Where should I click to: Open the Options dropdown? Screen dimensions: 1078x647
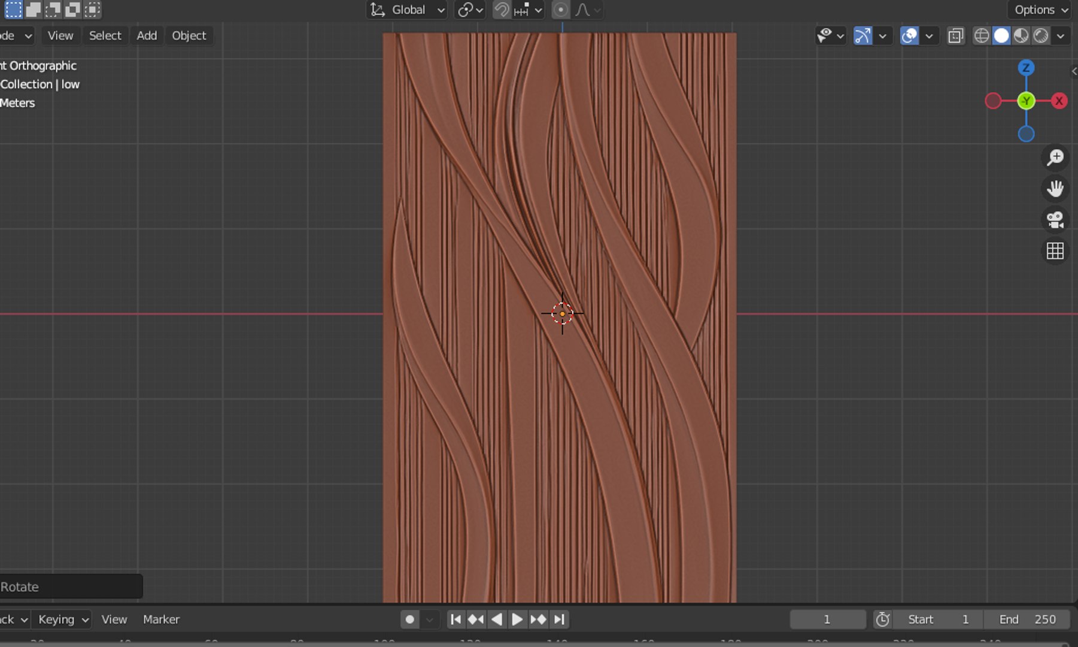[1041, 10]
